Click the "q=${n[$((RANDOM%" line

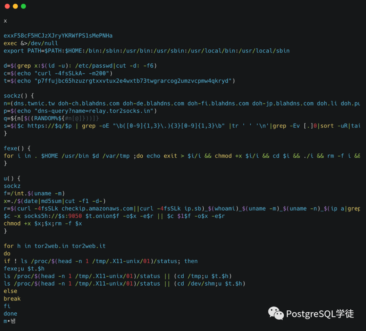[52, 118]
